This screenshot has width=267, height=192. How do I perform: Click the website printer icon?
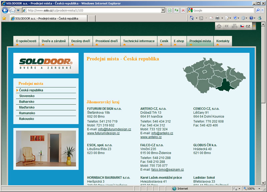[235, 26]
